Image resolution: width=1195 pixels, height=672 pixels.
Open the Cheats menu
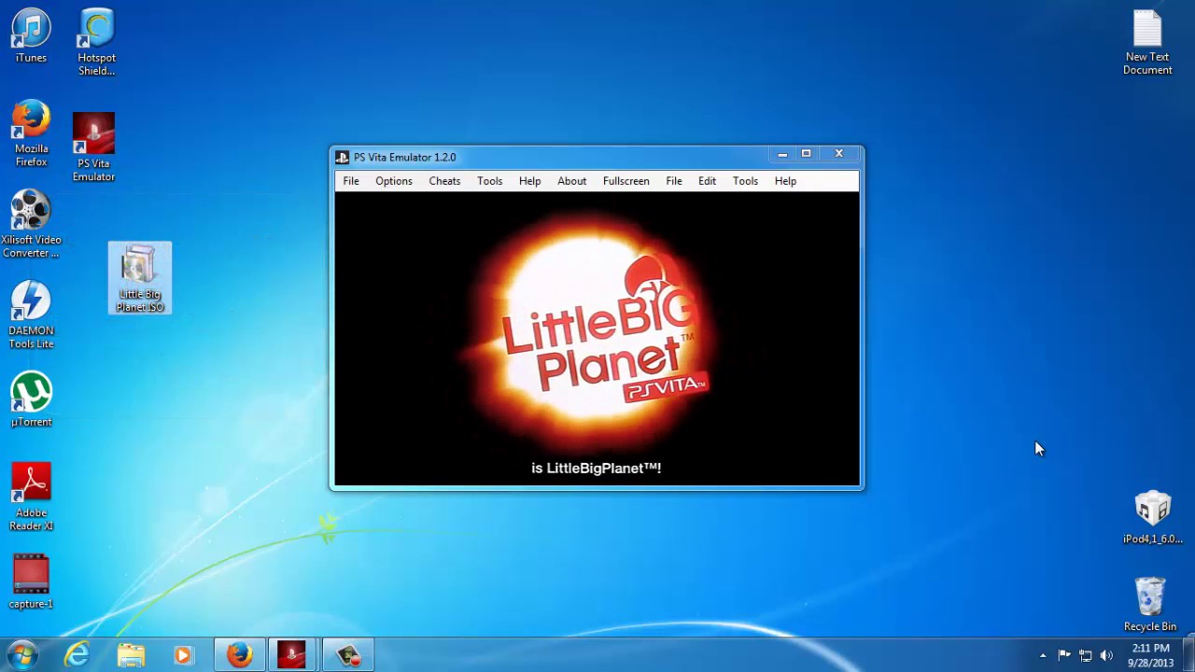coord(444,181)
